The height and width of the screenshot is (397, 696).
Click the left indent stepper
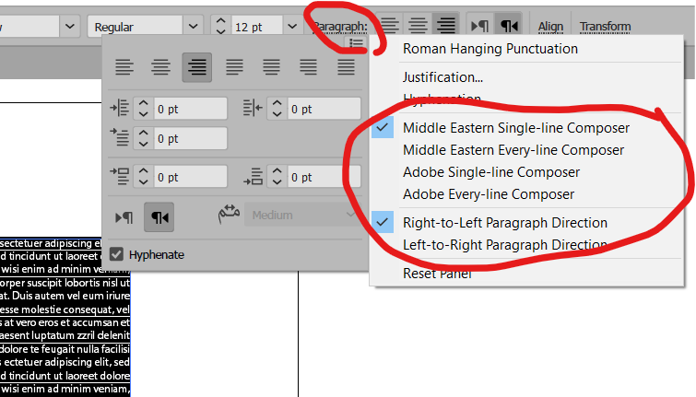coord(143,109)
